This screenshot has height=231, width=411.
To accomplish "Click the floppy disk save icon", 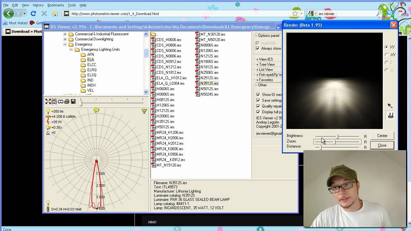I will point(73,102).
